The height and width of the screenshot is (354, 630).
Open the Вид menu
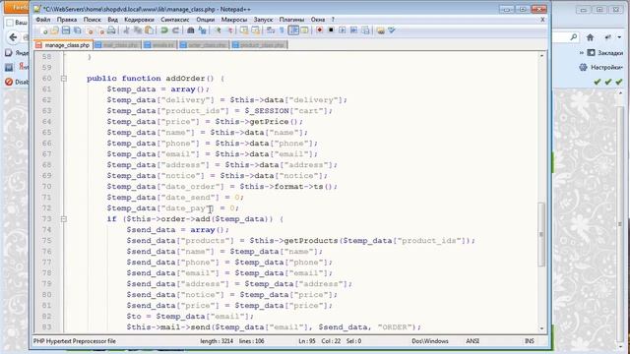point(113,20)
